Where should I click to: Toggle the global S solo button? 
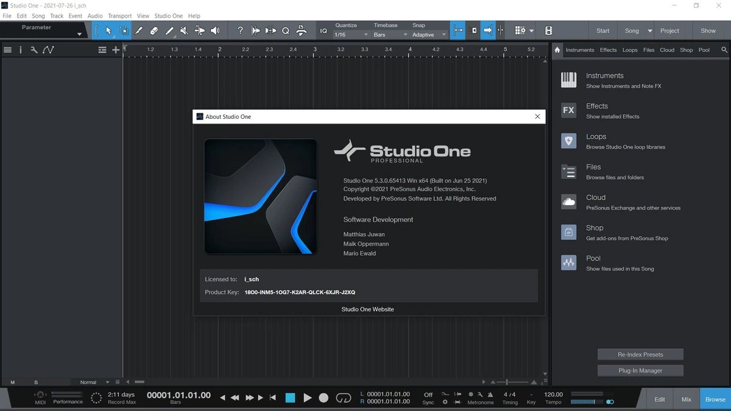click(36, 382)
